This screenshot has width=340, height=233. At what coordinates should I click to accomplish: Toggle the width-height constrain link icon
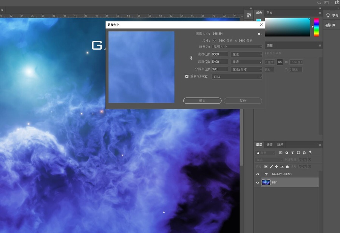[191, 58]
